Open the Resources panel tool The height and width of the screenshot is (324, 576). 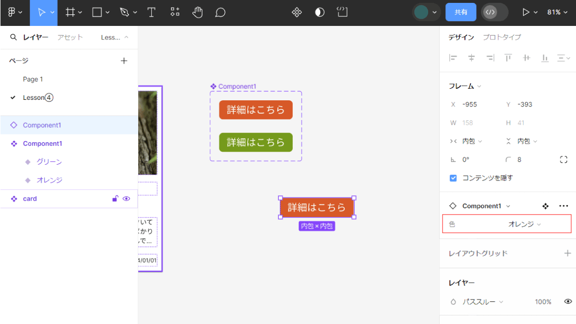coord(175,12)
